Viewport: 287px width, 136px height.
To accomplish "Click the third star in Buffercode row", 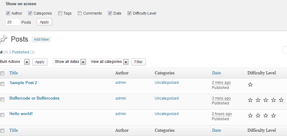I will 266,100.
